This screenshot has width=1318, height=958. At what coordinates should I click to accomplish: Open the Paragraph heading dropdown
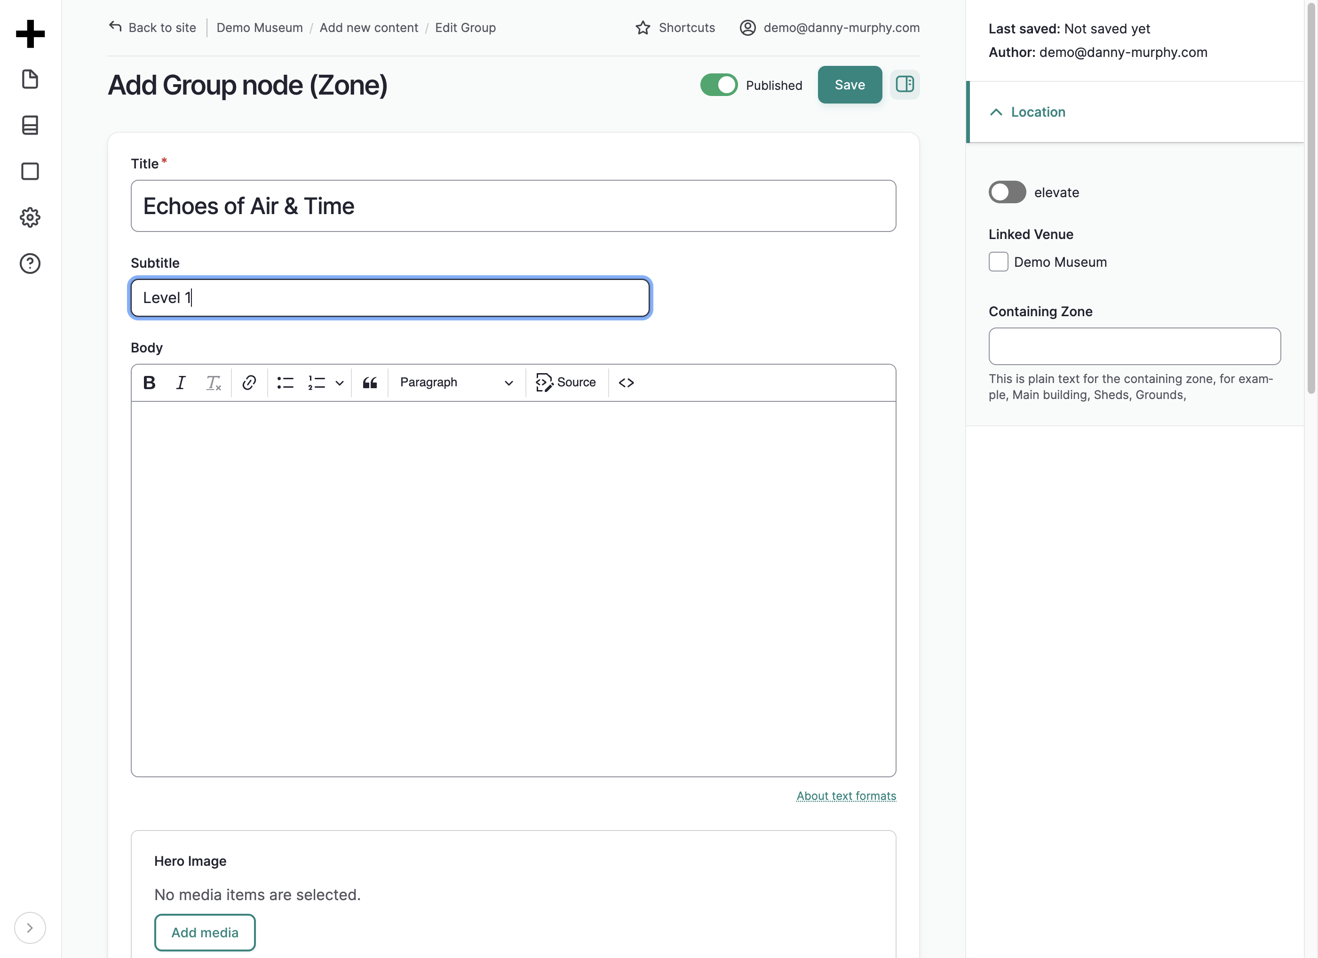tap(456, 383)
